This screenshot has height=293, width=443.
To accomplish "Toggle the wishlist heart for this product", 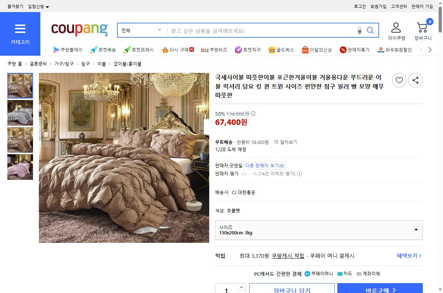I will pyautogui.click(x=399, y=80).
